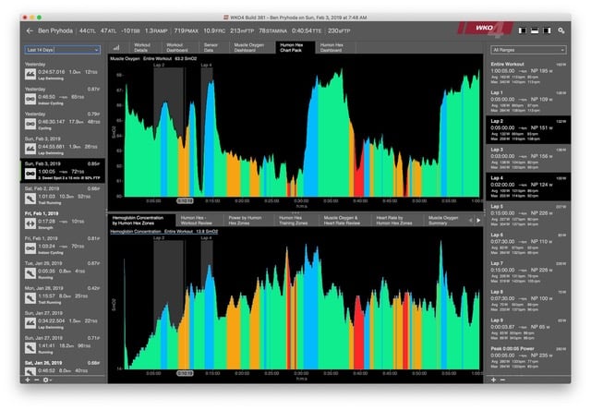Open the search and settings icon at top right

coord(561,30)
